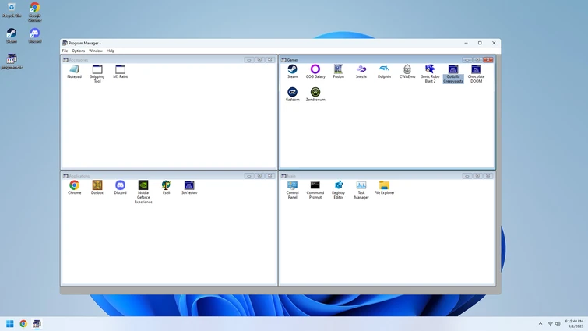The width and height of the screenshot is (588, 331).
Task: Select the Sonic Robo Blast 2 icon
Action: (430, 70)
